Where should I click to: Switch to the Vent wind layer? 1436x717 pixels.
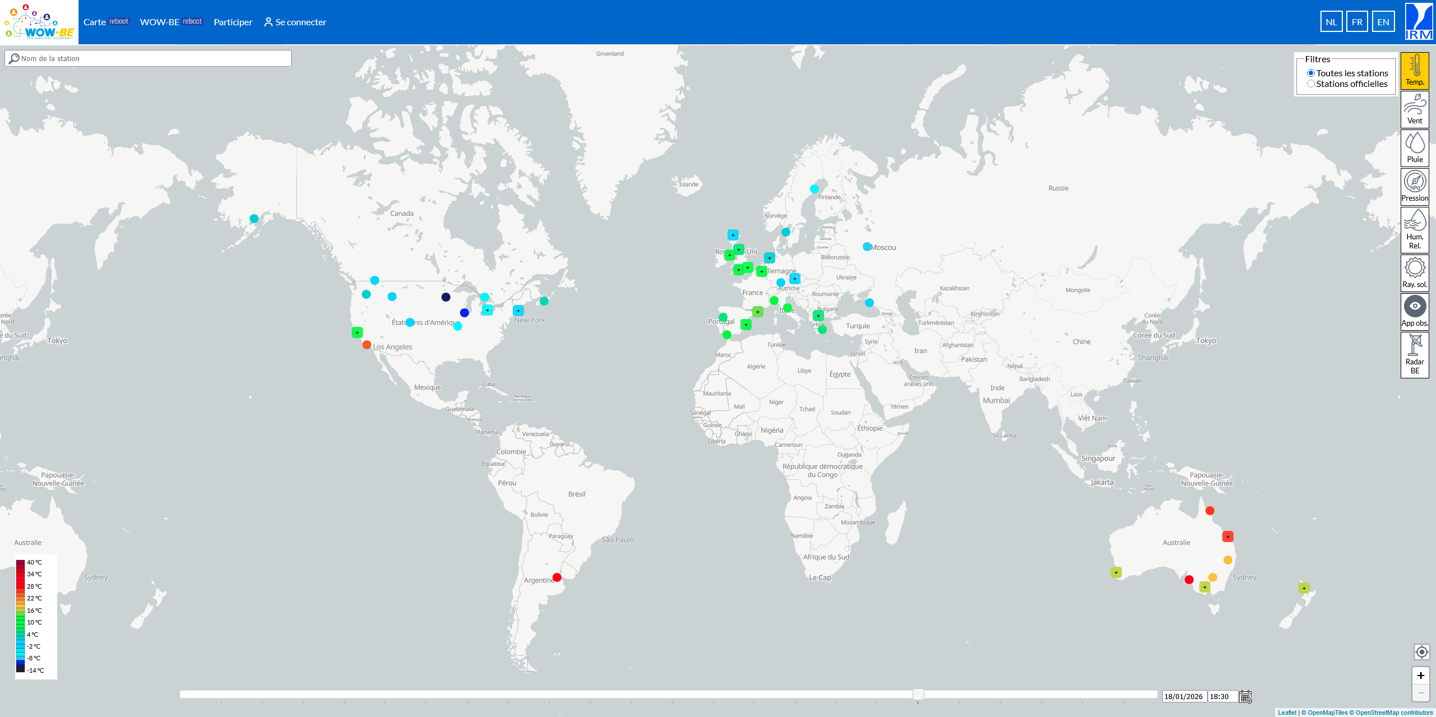click(1414, 109)
